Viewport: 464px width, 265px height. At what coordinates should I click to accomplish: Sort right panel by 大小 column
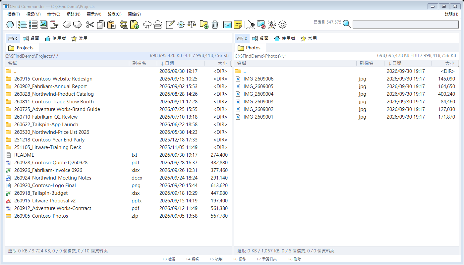[445, 63]
